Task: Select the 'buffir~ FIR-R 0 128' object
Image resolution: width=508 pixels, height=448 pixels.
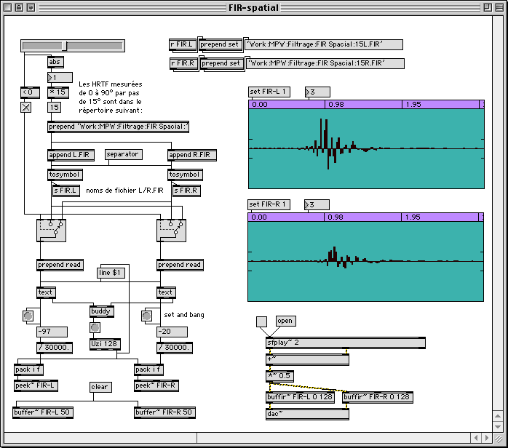Action: click(378, 397)
